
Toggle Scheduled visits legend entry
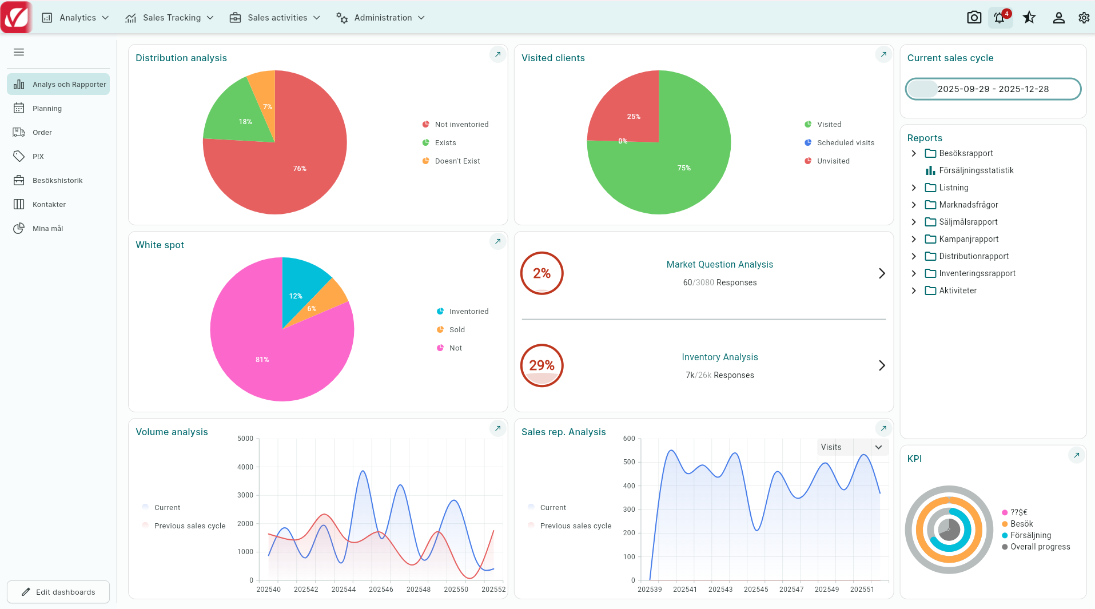[839, 142]
